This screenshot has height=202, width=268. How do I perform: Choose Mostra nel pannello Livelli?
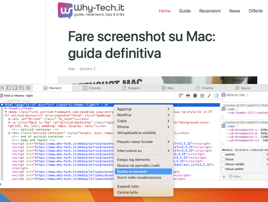143,165
